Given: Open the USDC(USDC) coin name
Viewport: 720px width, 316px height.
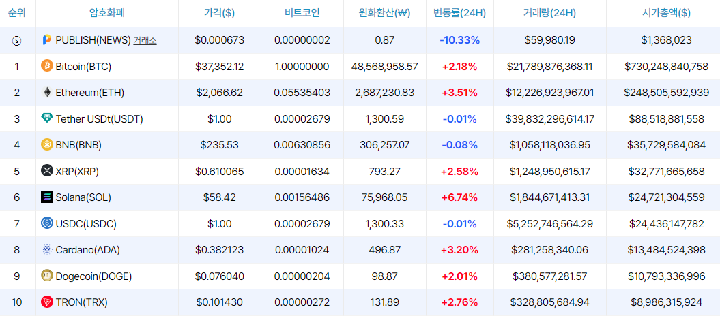Looking at the screenshot, I should click(x=86, y=224).
